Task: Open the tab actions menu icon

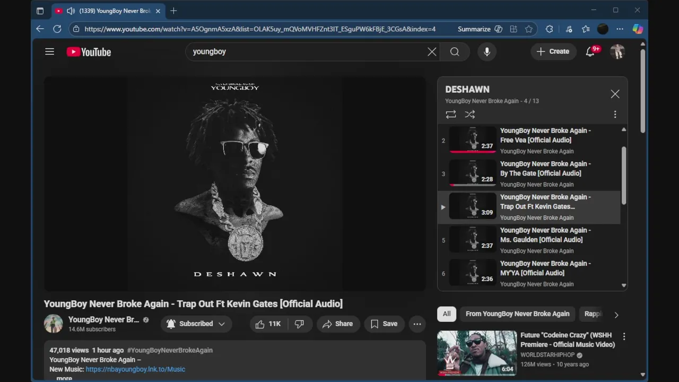Action: click(40, 11)
